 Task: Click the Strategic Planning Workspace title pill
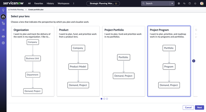[103, 3]
